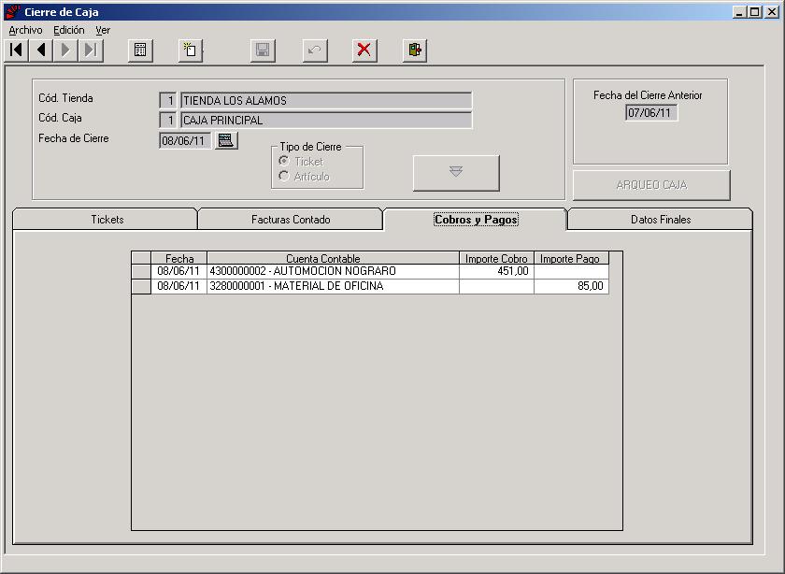Click the double down-arrow button

pos(456,172)
